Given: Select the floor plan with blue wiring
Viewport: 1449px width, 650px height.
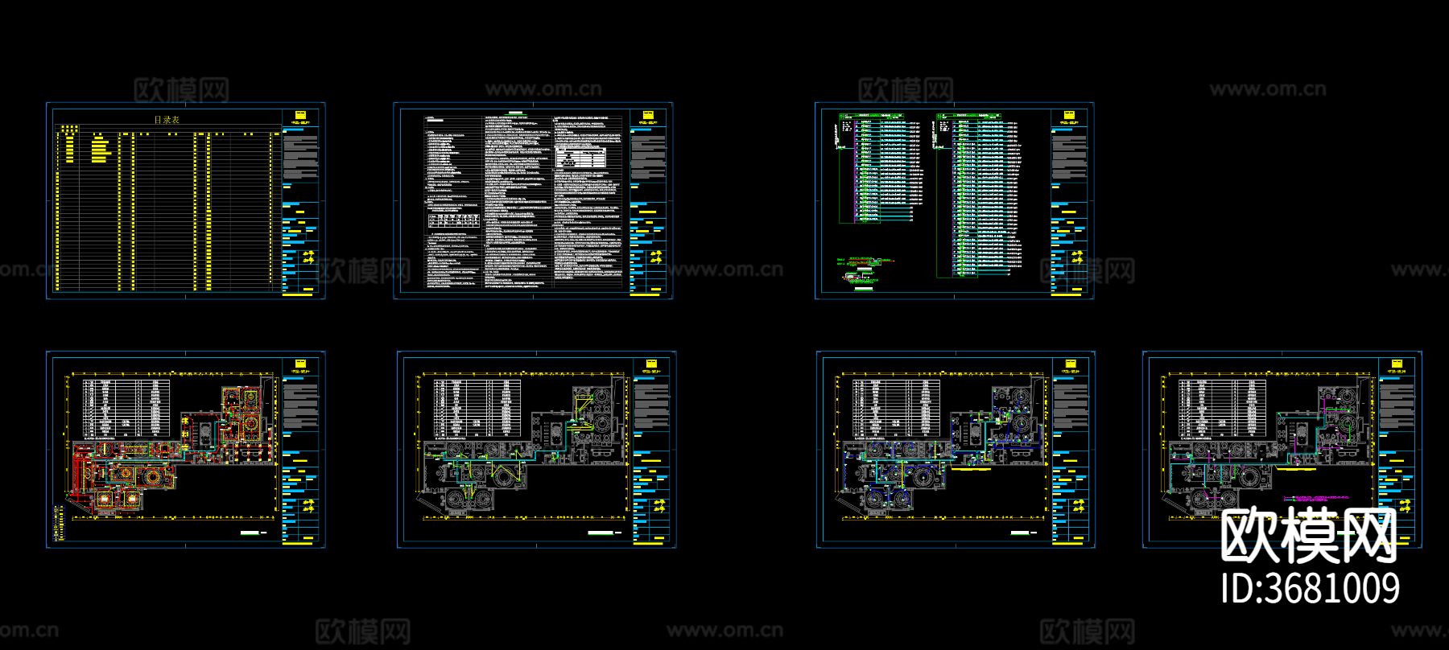Looking at the screenshot, I should [x=956, y=450].
